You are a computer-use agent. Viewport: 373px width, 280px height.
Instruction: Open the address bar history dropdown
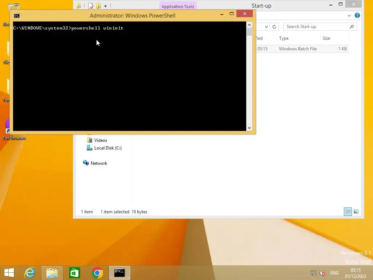266,27
